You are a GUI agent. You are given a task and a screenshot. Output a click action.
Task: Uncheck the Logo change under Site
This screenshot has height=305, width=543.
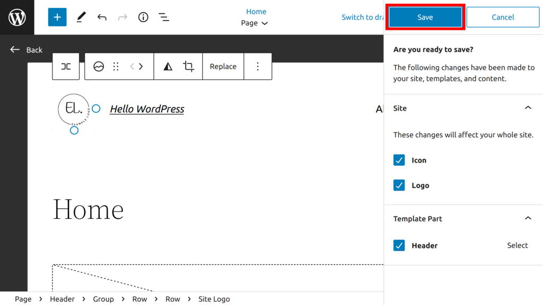coord(399,185)
